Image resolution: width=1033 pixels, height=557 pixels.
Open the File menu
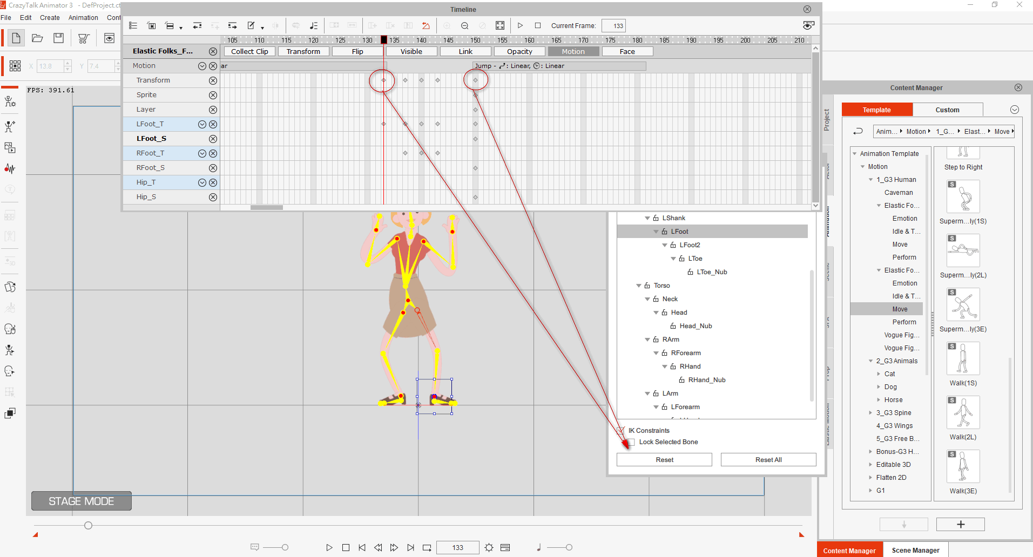6,17
